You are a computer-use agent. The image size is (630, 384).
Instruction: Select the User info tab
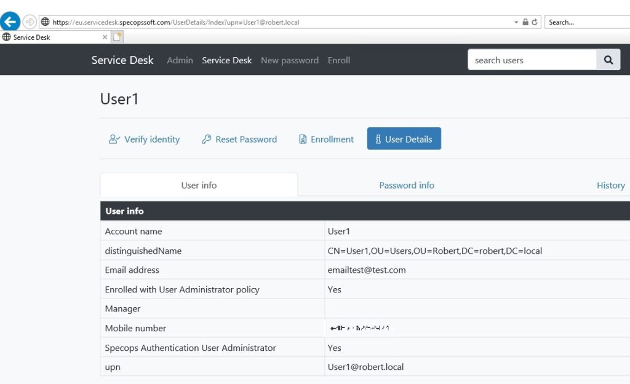click(x=199, y=185)
